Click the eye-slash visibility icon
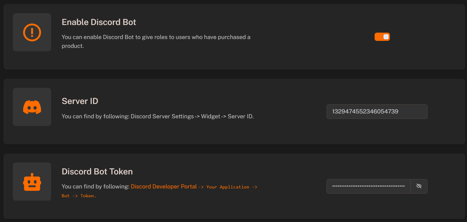The height and width of the screenshot is (222, 467). tap(419, 186)
